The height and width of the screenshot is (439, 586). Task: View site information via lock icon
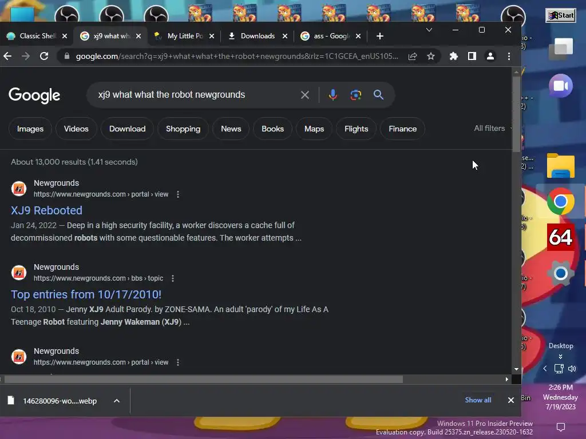coord(67,56)
